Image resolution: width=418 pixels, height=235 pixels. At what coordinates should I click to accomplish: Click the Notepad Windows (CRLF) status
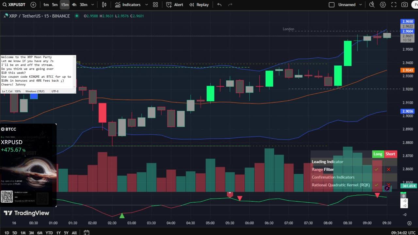point(35,91)
